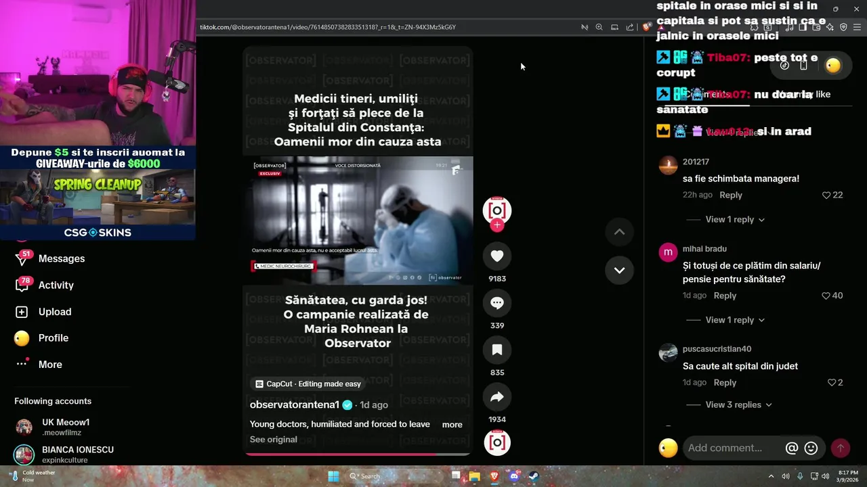Screen dimensions: 867x487
Task: Open the Discord icon on the taskbar
Action: [x=514, y=476]
